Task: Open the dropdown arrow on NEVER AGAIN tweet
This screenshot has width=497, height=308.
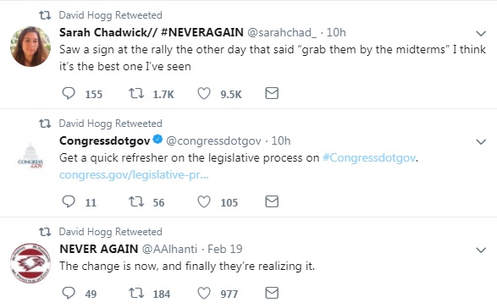Action: point(481,250)
